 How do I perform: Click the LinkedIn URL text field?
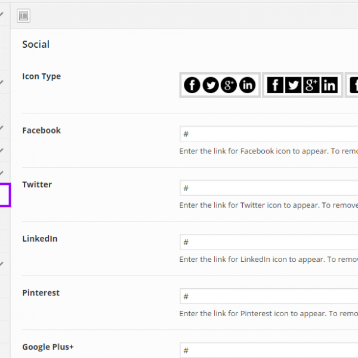pyautogui.click(x=268, y=242)
